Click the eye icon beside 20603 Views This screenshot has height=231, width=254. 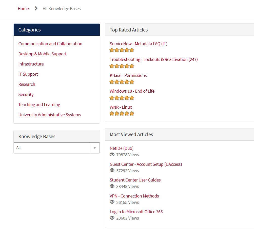(112, 218)
